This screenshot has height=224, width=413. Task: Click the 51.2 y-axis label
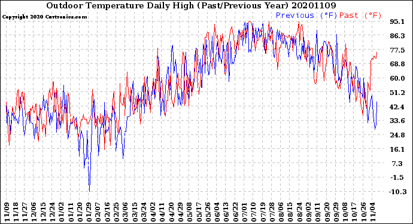click(x=397, y=93)
